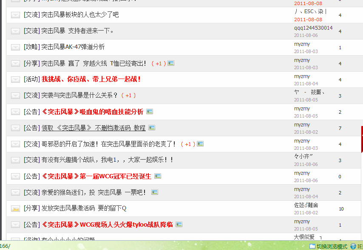The height and width of the screenshot is (250, 363).
Task: Click reply count 10 on 发放突击风暴激活码 row
Action: point(341,209)
